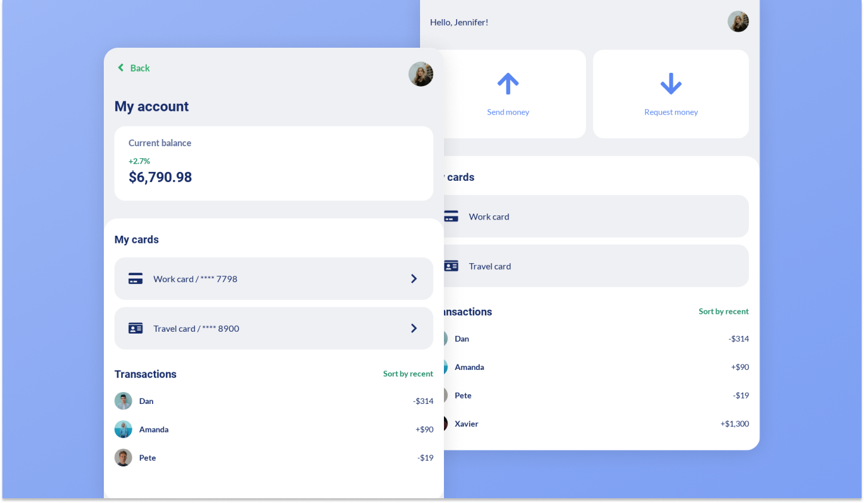The height and width of the screenshot is (503, 864).
Task: Select the Request money panel
Action: (671, 94)
